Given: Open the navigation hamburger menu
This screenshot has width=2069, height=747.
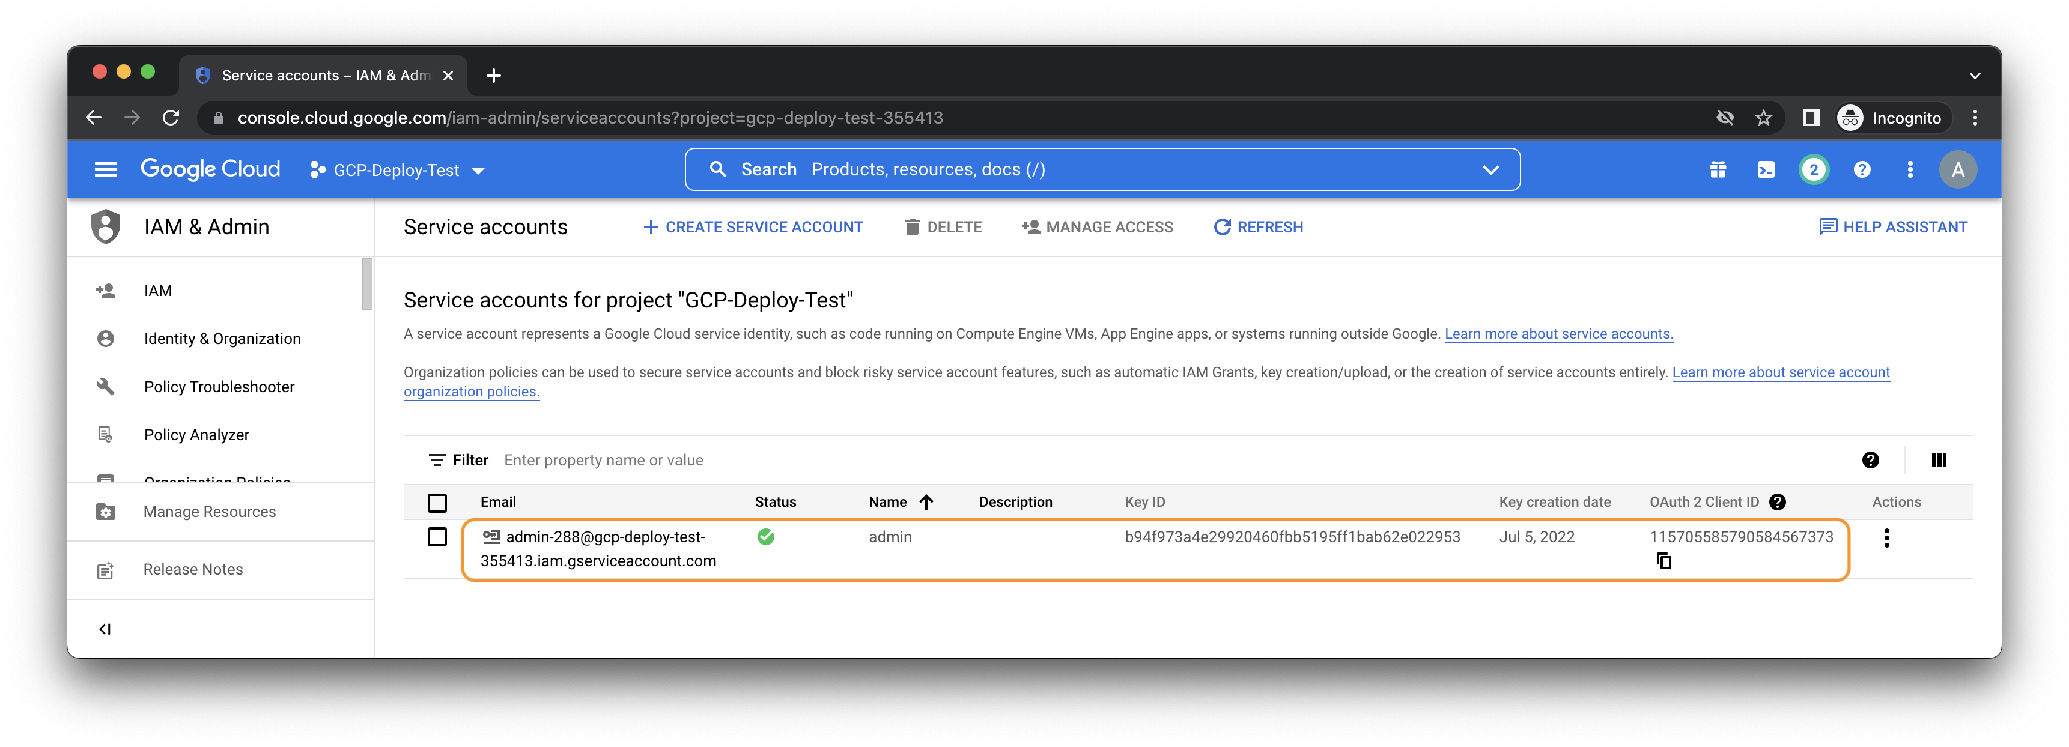Looking at the screenshot, I should pyautogui.click(x=105, y=169).
